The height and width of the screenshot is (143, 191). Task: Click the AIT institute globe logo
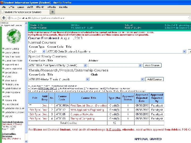(x=14, y=36)
